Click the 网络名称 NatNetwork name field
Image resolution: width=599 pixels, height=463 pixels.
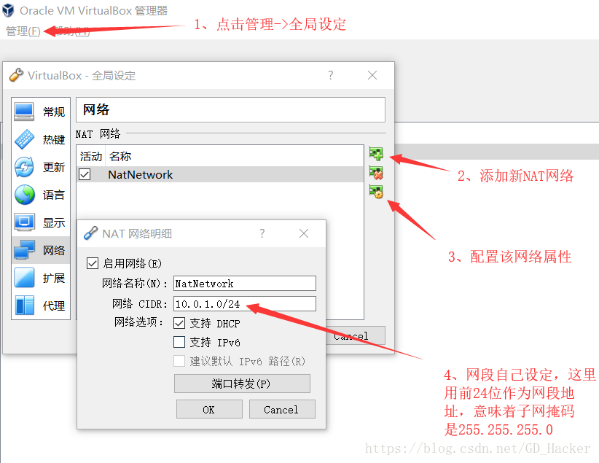[245, 284]
